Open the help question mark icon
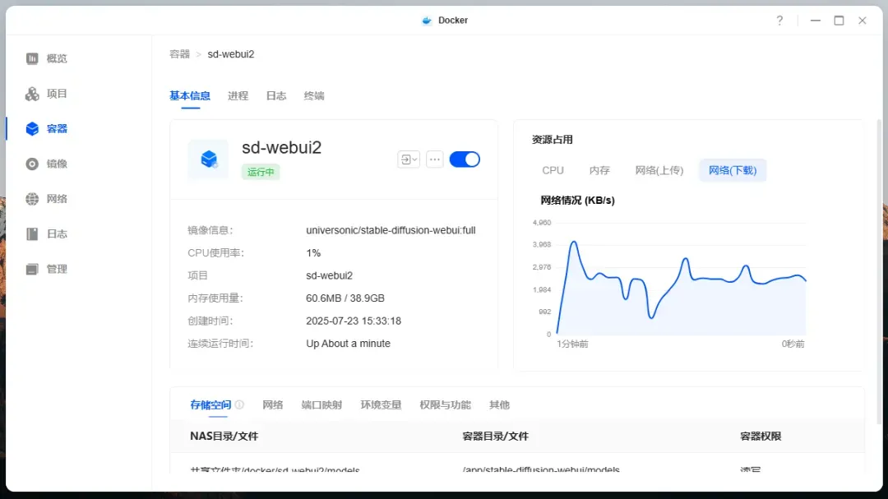This screenshot has width=888, height=499. click(779, 21)
